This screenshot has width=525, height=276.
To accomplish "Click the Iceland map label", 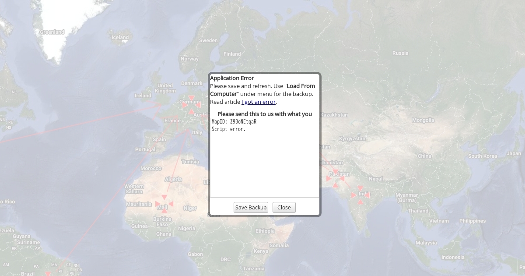I will coord(120,37).
